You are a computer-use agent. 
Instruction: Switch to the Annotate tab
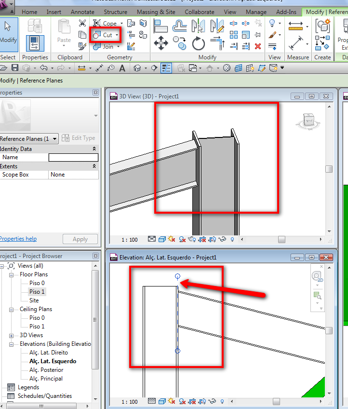[82, 12]
